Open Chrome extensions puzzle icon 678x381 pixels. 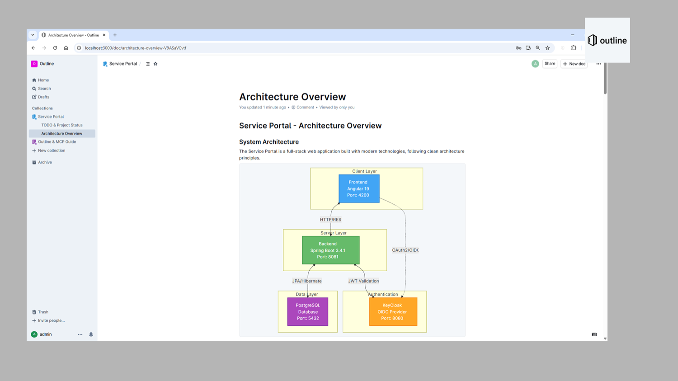pos(574,48)
